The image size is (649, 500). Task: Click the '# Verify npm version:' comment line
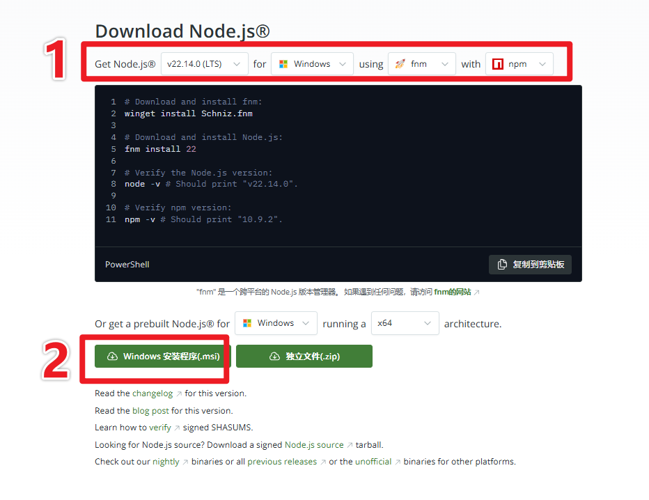[178, 208]
